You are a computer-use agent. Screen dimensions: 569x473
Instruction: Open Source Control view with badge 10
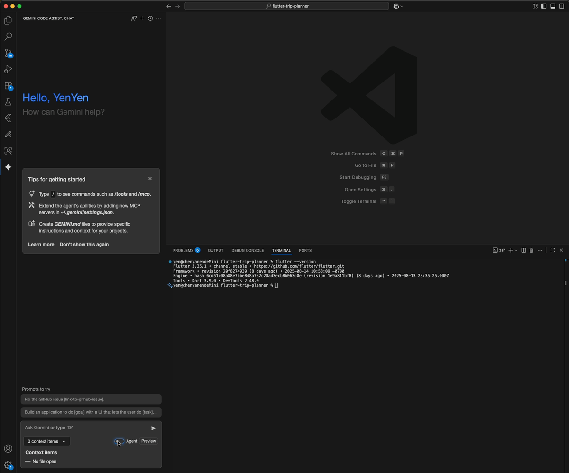[8, 53]
